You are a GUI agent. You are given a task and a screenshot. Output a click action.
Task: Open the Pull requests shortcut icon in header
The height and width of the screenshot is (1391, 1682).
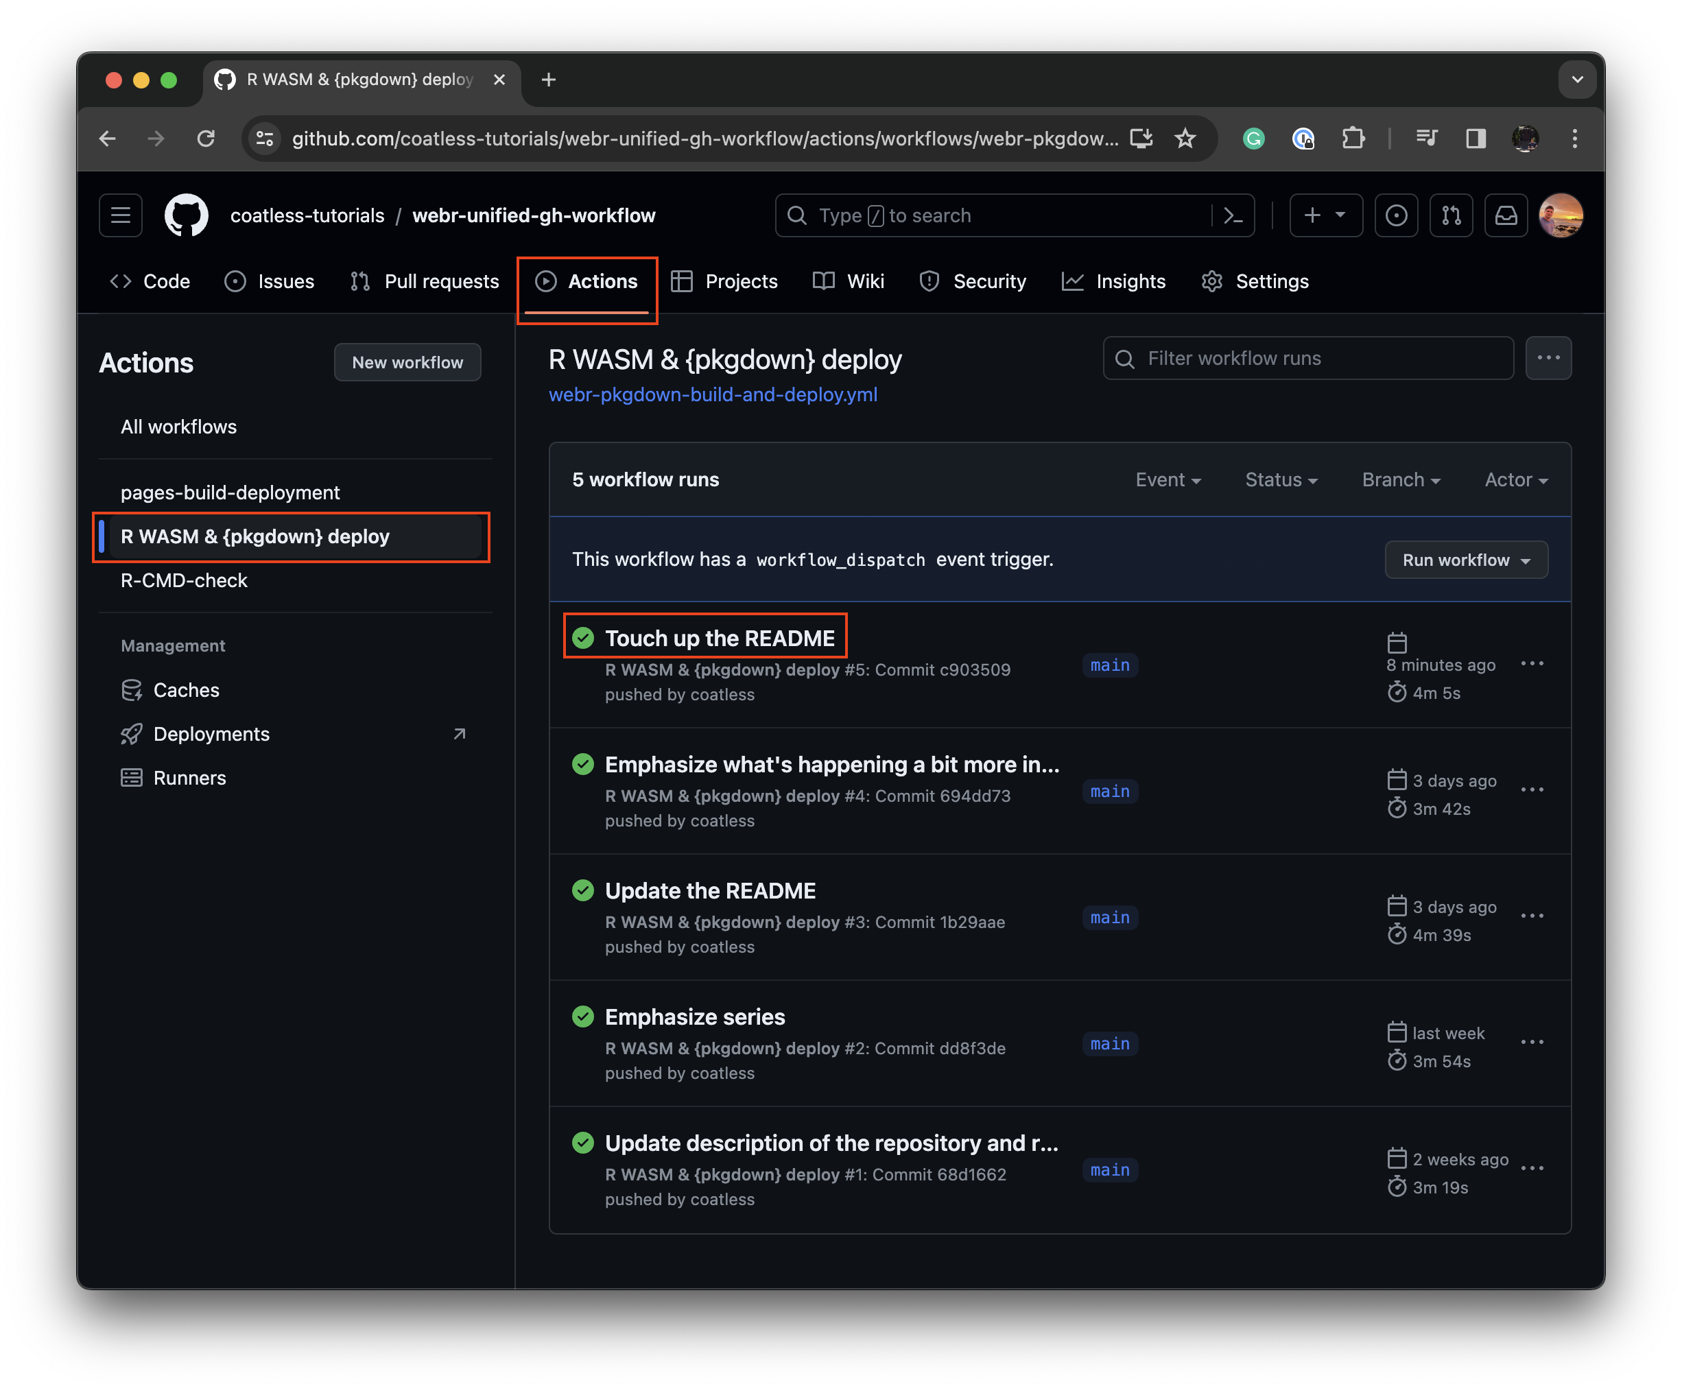click(x=1451, y=215)
